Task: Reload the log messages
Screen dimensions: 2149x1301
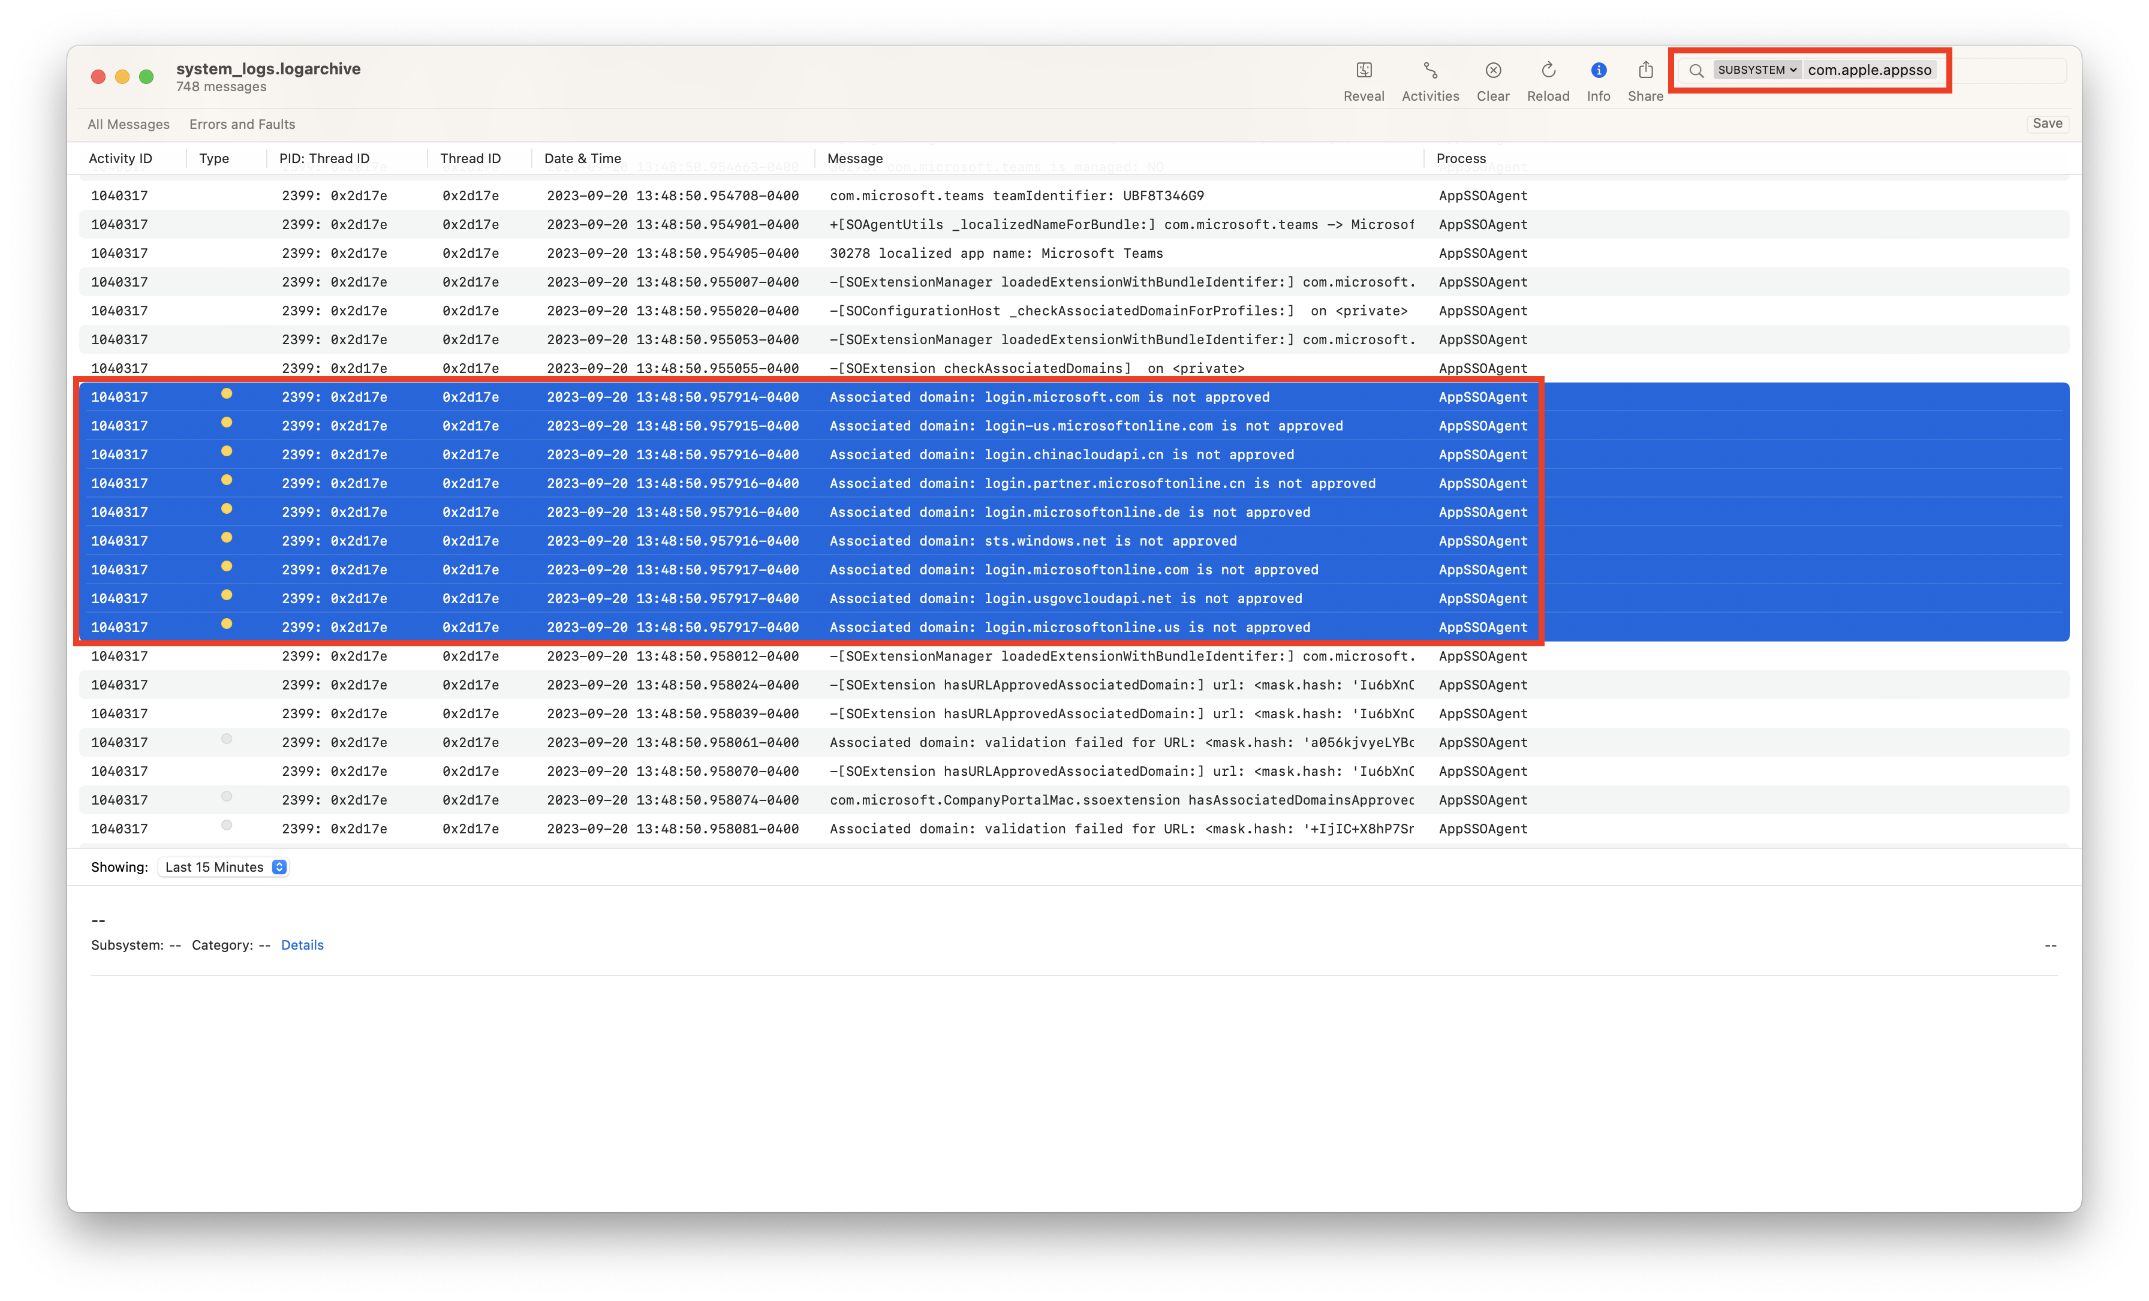Action: 1548,70
